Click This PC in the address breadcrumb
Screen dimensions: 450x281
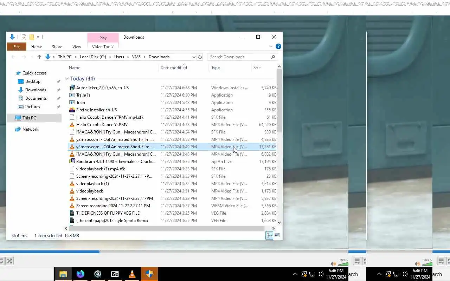[x=65, y=57]
